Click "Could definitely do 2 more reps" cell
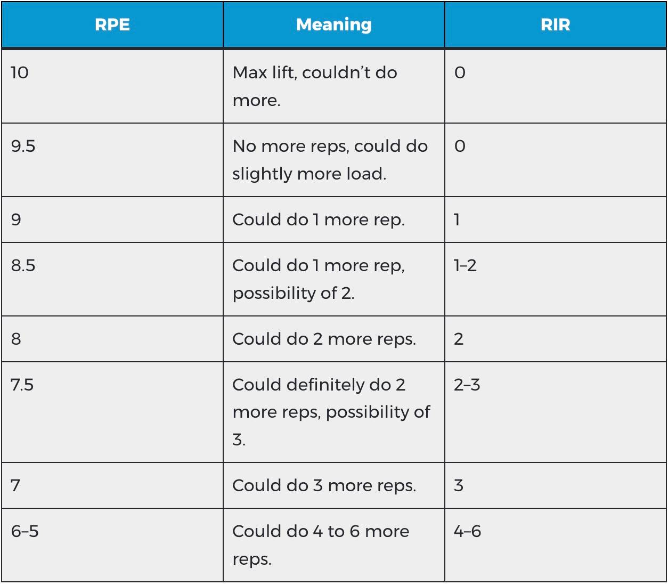668x585 pixels. click(331, 411)
